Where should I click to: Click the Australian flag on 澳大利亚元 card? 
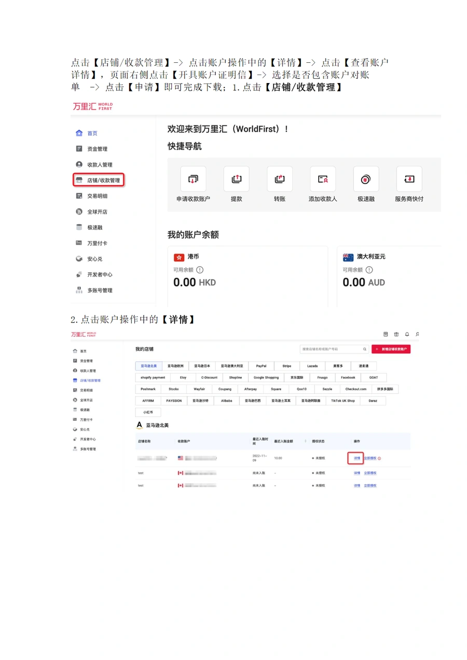coord(348,257)
